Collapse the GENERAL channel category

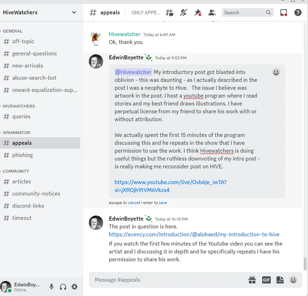coord(13,31)
